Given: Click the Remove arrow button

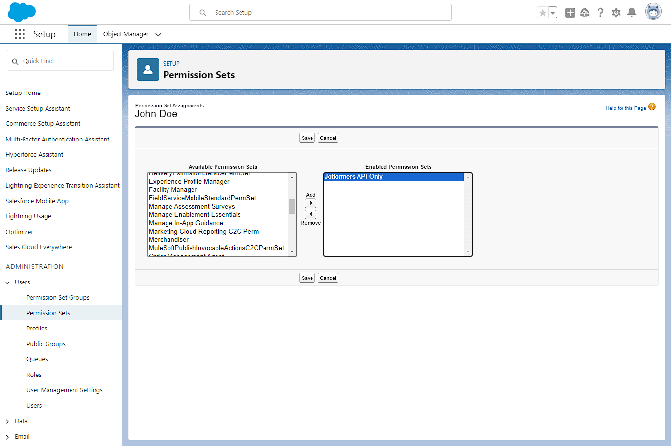Looking at the screenshot, I should 311,214.
